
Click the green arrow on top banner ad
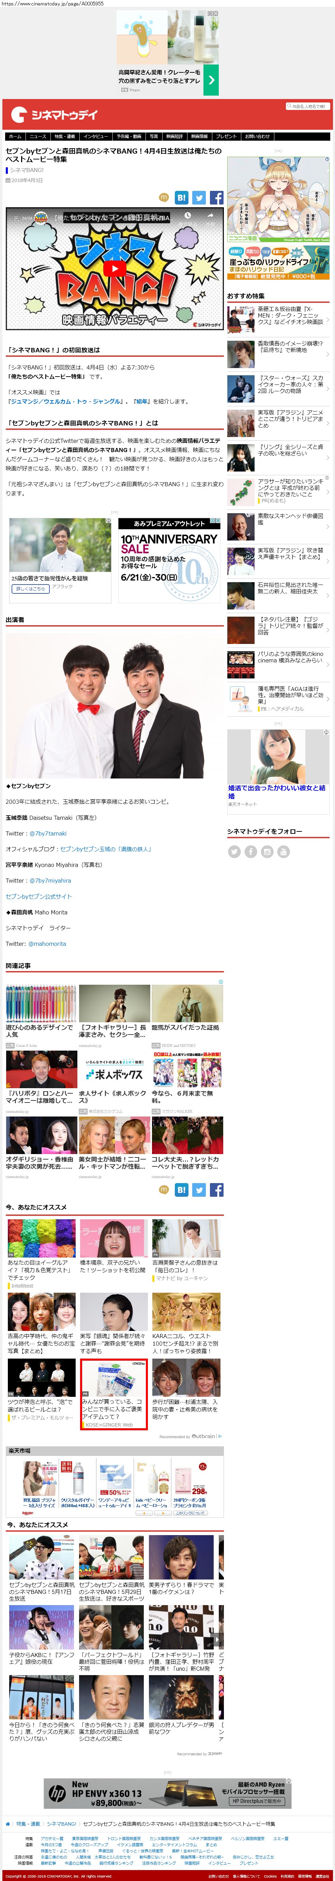[211, 80]
